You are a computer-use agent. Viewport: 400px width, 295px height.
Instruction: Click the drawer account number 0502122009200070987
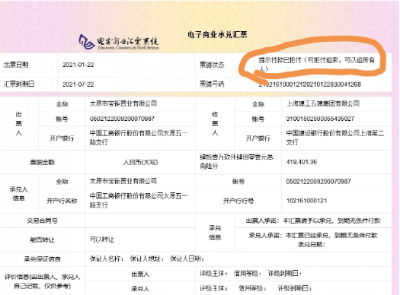pos(122,119)
